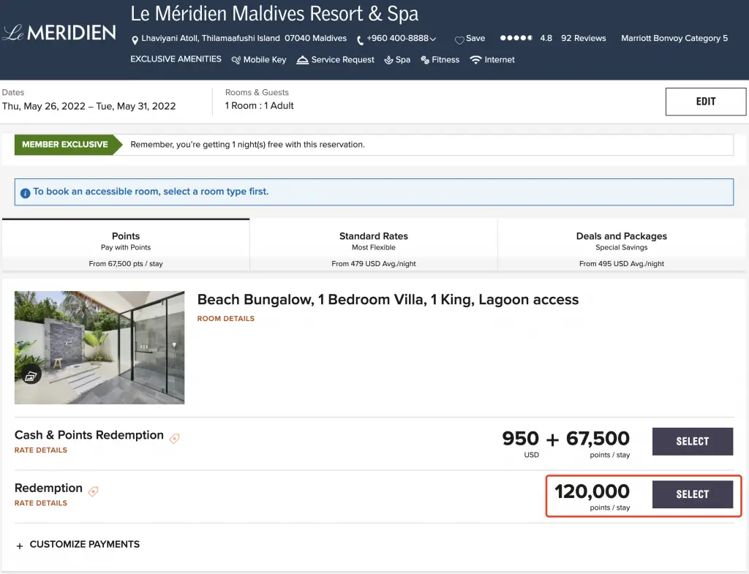Click the Service Request bell icon
Screen dimensions: 749x574
click(x=302, y=60)
